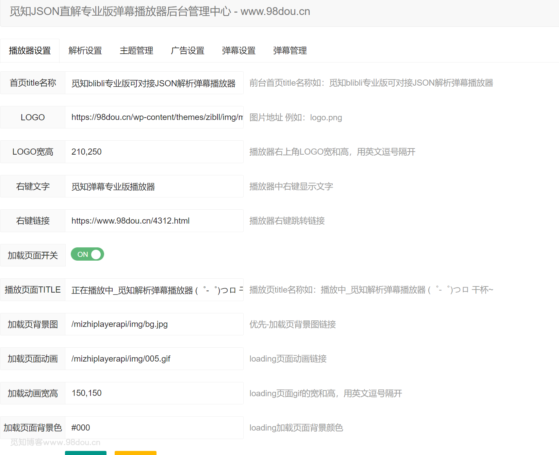
Task: Click the page header title text
Action: [160, 12]
